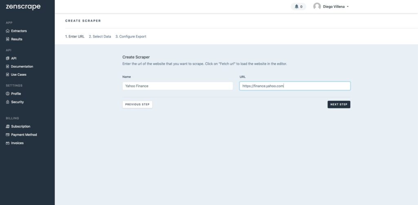Click the Documentation page icon
Viewport: 418px width, 205px height.
coord(8,66)
